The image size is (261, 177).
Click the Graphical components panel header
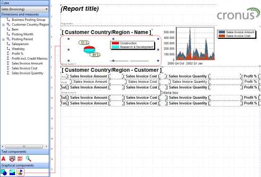click(25, 166)
